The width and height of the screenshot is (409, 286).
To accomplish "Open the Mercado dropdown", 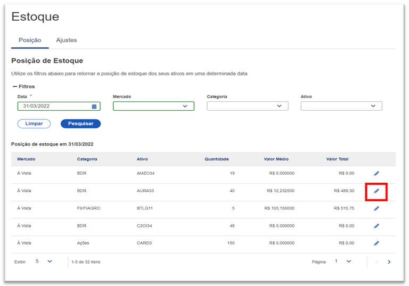I will [x=153, y=106].
